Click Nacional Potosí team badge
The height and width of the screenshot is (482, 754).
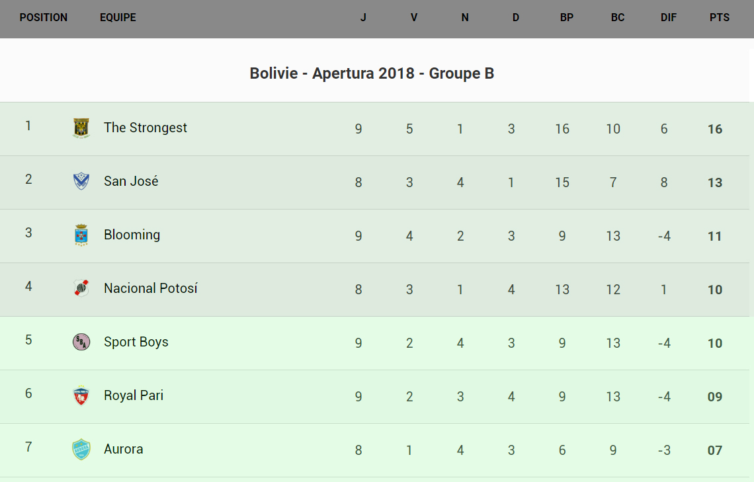coord(81,288)
